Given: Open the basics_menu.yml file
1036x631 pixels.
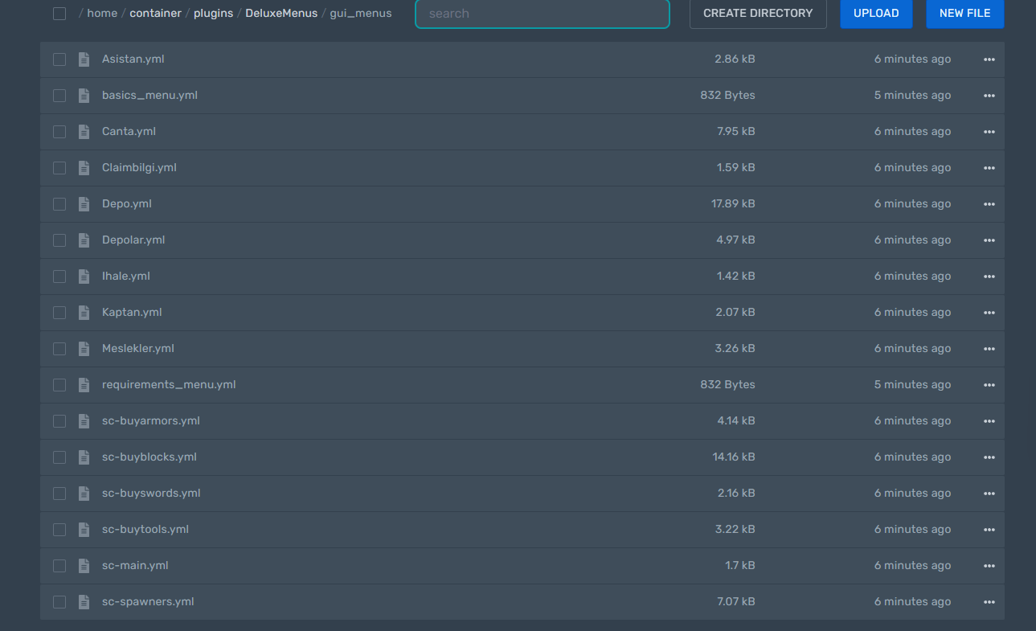Looking at the screenshot, I should pos(149,96).
